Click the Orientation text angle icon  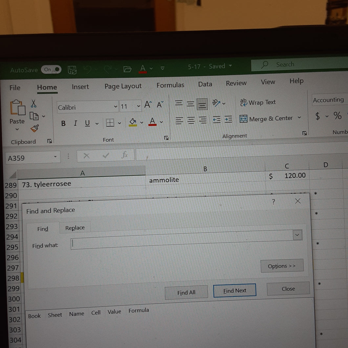click(x=216, y=103)
